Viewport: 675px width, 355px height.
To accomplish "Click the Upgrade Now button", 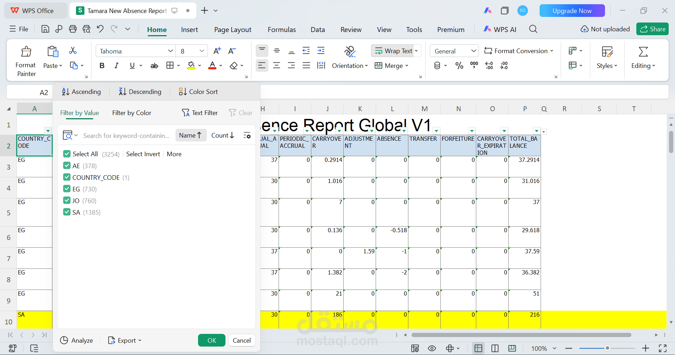I will (x=572, y=11).
